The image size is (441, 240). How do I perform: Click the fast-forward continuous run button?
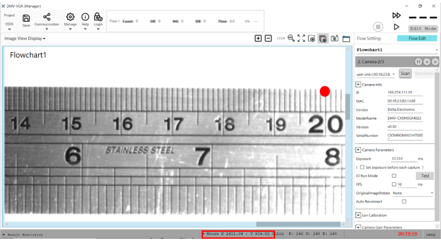pyautogui.click(x=396, y=15)
